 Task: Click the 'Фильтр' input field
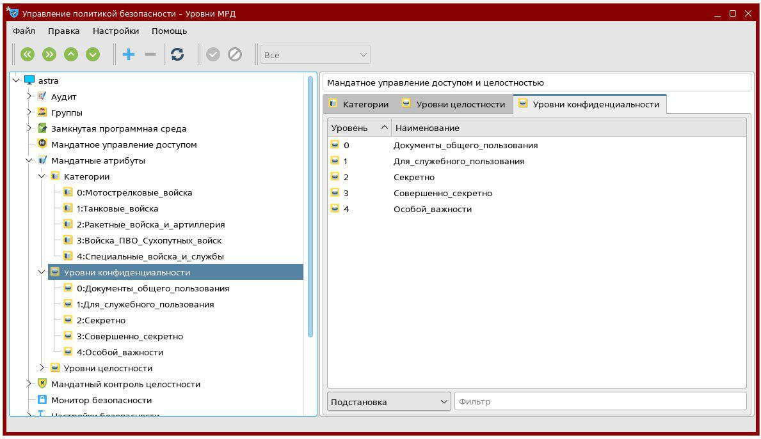coord(600,402)
